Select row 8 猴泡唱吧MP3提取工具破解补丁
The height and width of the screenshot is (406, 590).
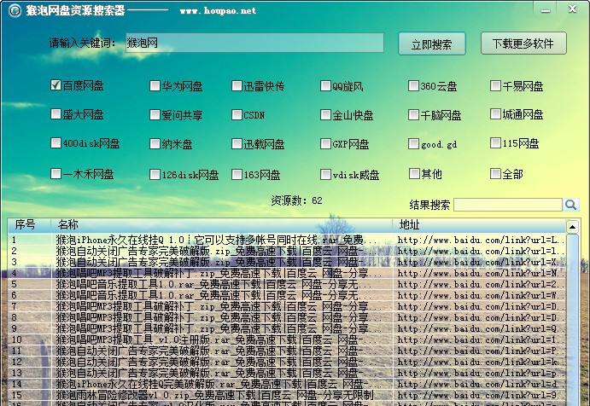pyautogui.click(x=287, y=317)
